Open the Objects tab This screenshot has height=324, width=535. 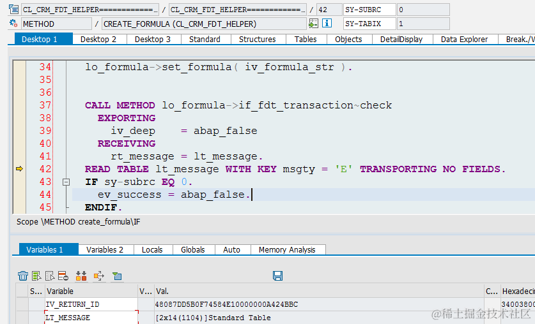pos(349,39)
